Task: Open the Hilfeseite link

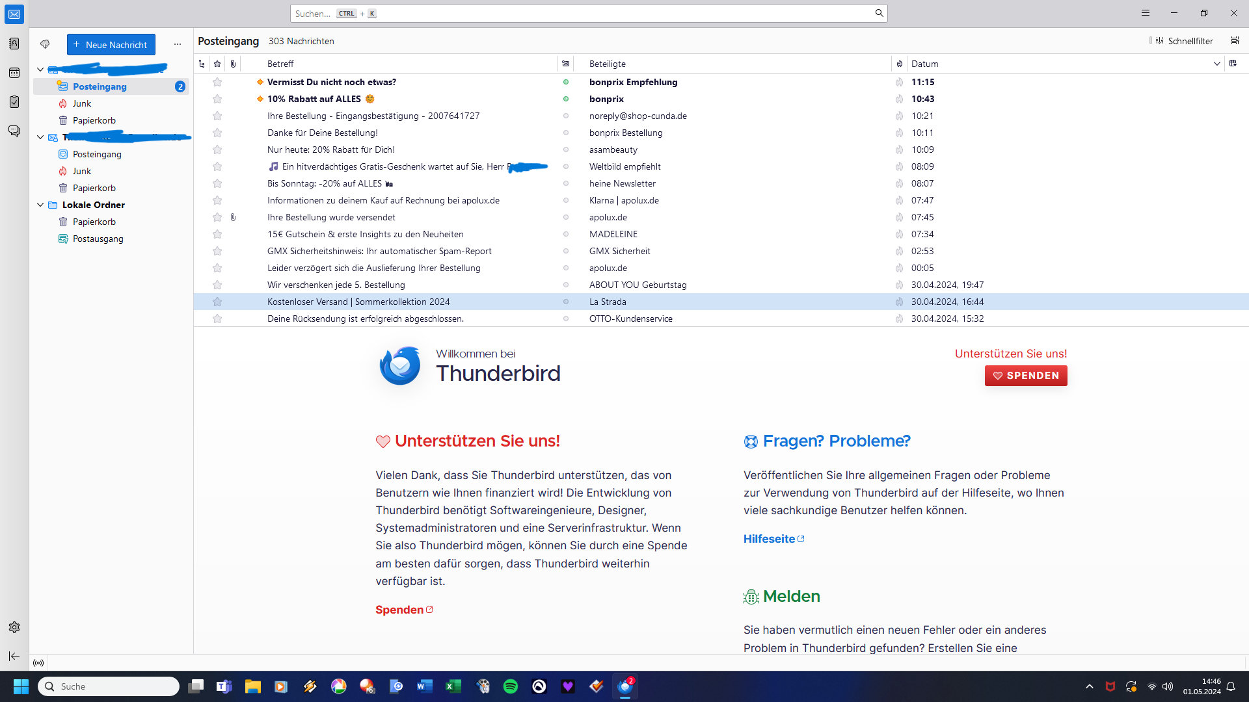Action: (x=770, y=539)
